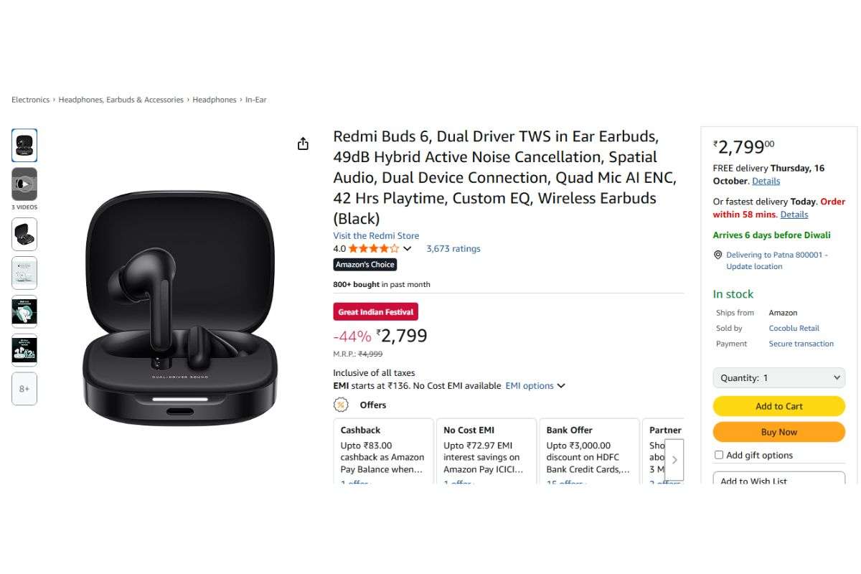This screenshot has height=574, width=861.
Task: Open the Headphones breadcrumb category
Action: pos(214,99)
